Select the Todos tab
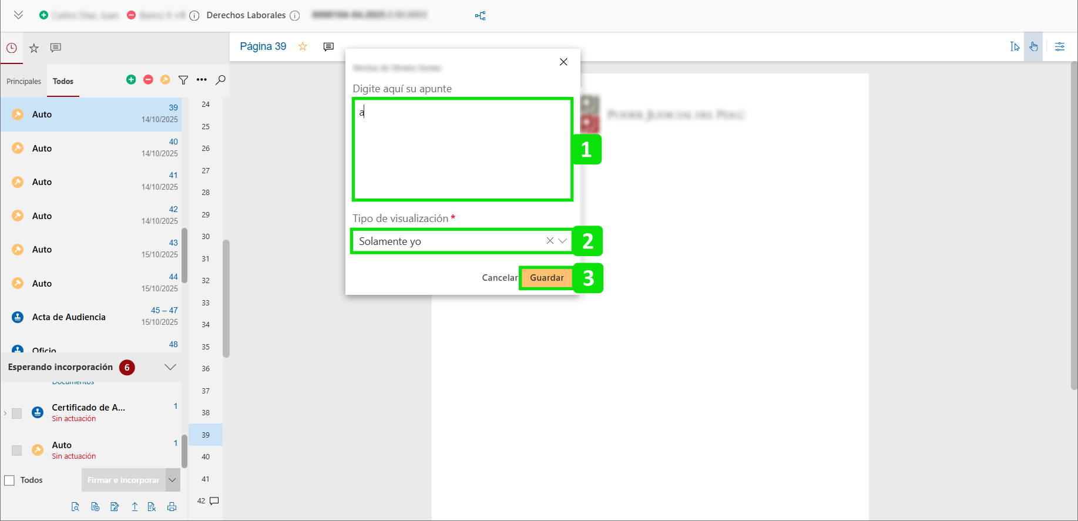 click(x=63, y=82)
